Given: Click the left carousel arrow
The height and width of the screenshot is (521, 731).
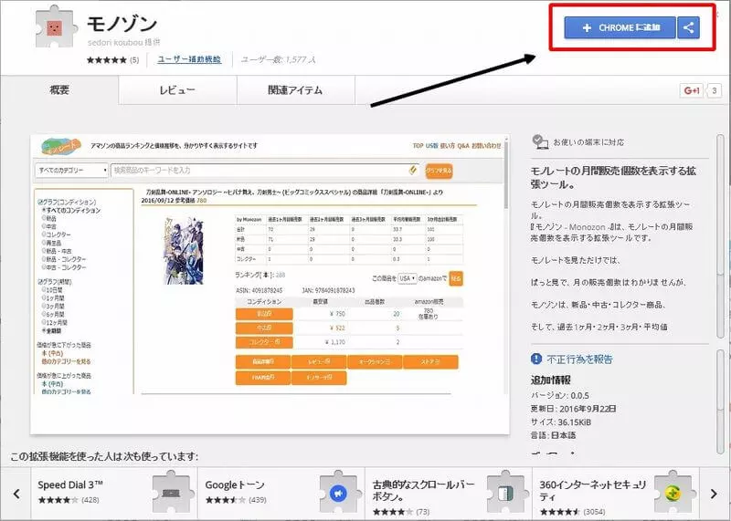Looking at the screenshot, I should [x=16, y=494].
